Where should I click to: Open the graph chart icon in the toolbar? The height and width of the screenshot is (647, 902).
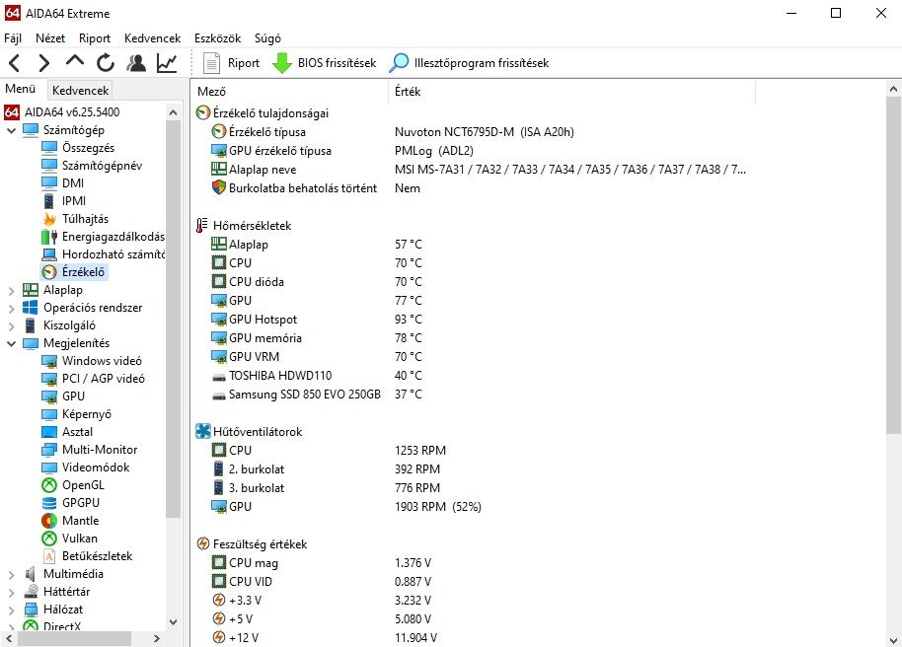pos(167,63)
